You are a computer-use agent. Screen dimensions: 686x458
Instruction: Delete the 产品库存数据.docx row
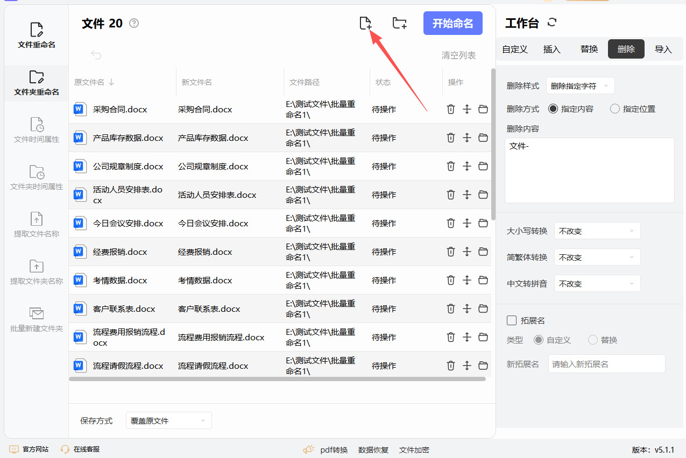[451, 138]
